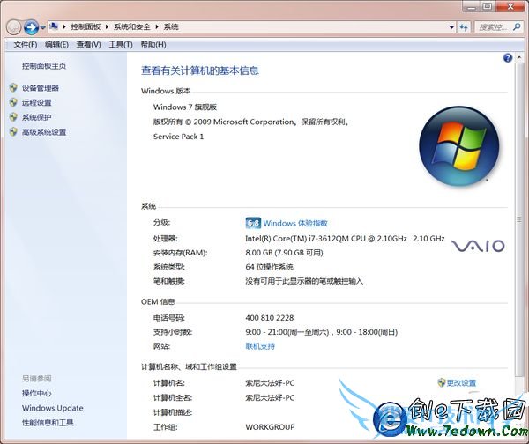This screenshot has width=529, height=444.
Task: Maximize the System window
Action: click(488, 6)
